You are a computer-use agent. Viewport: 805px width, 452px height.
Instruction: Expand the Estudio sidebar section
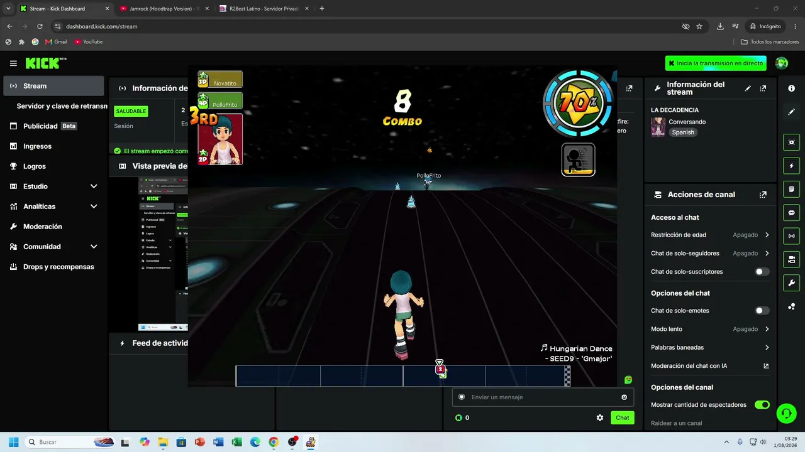tap(94, 186)
